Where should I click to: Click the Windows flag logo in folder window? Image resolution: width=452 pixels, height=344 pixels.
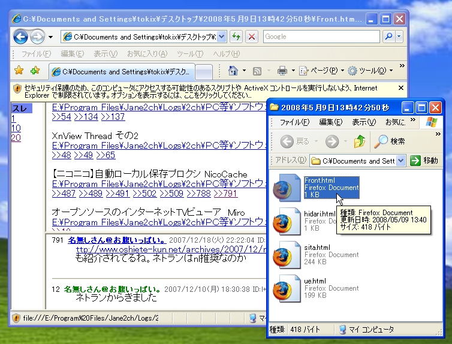[x=431, y=122]
